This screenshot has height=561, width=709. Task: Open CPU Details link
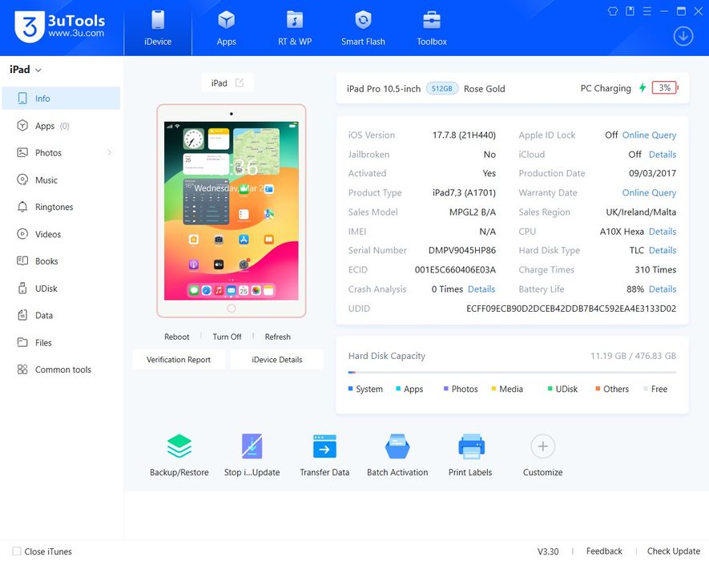[x=663, y=231]
